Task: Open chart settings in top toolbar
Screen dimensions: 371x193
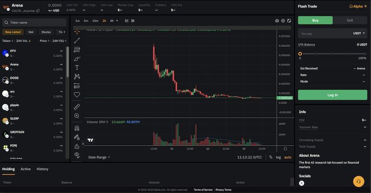Action: click(x=283, y=21)
